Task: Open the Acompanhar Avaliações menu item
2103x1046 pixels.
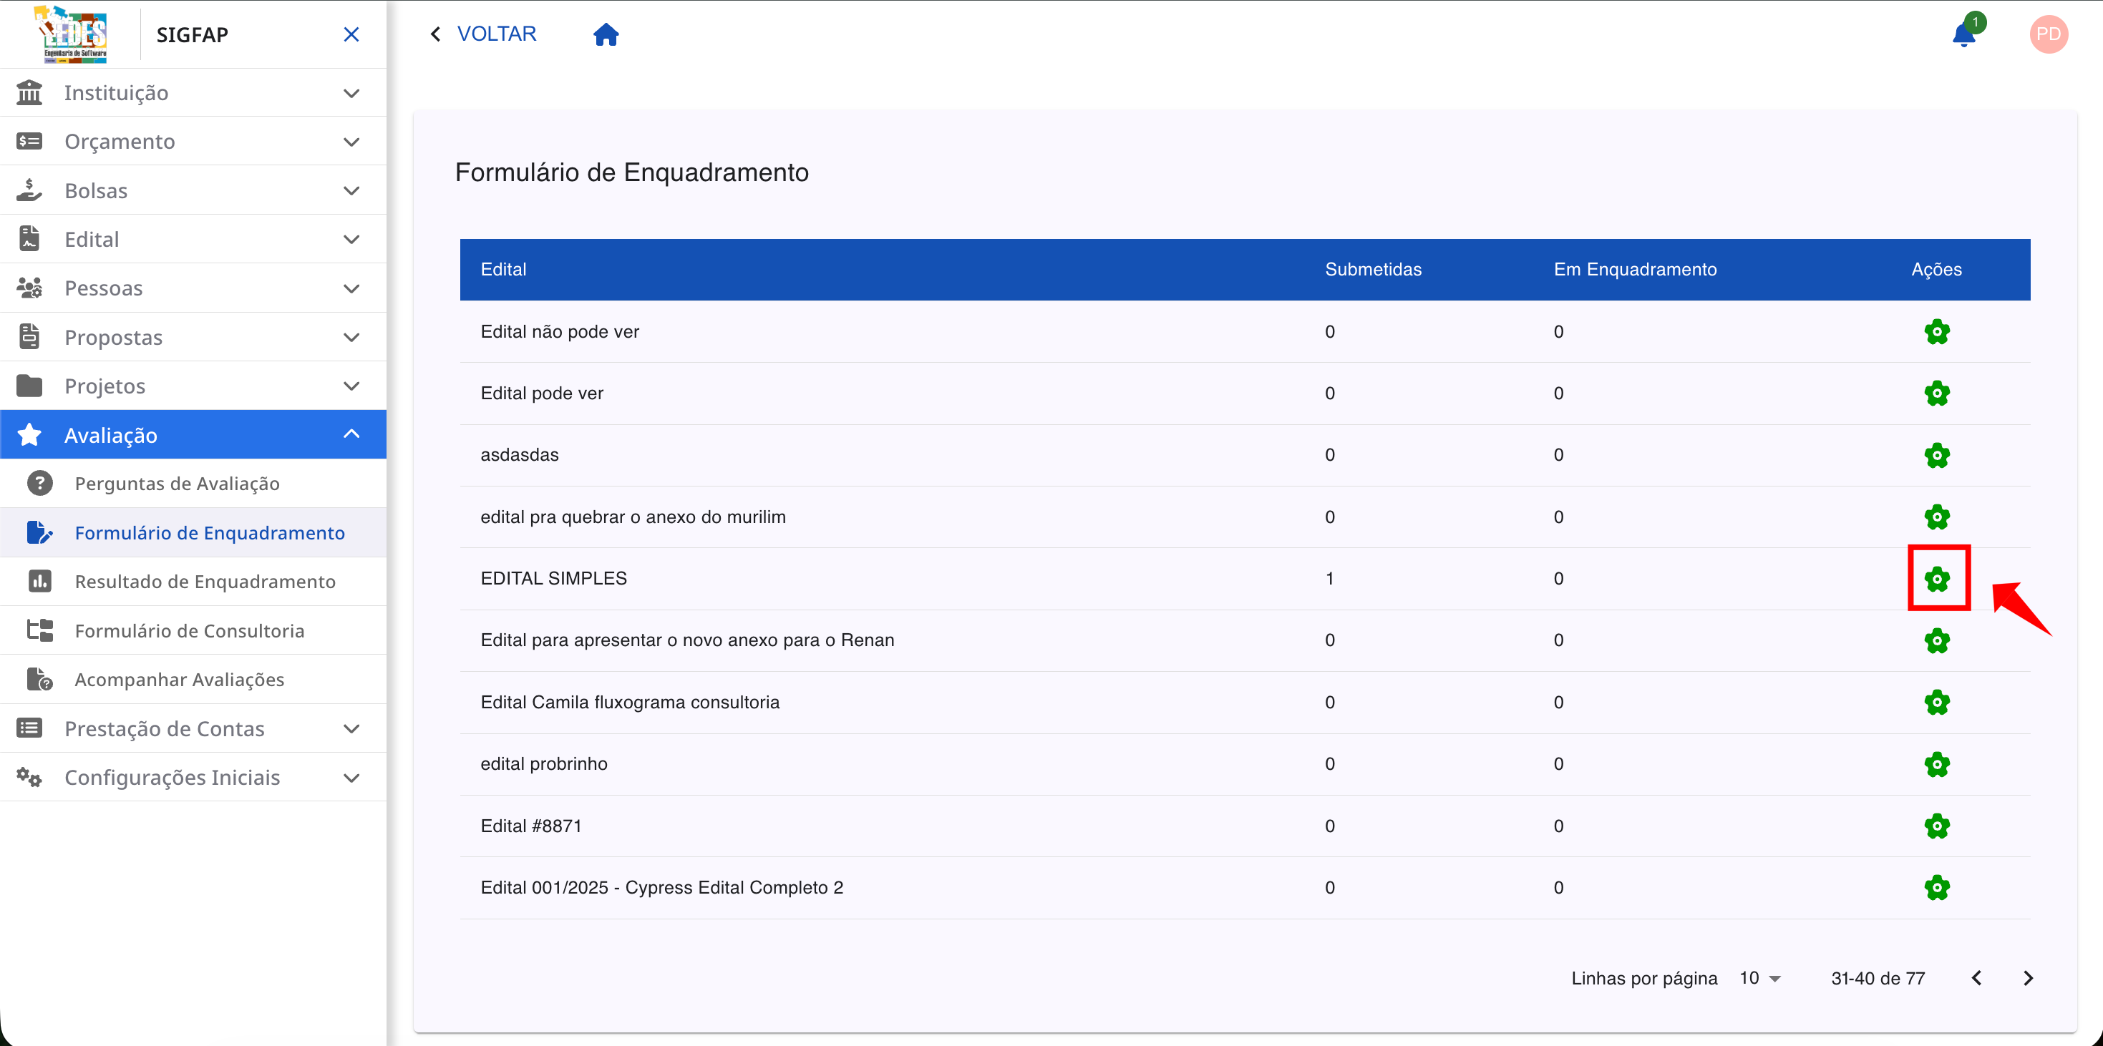Action: 180,679
